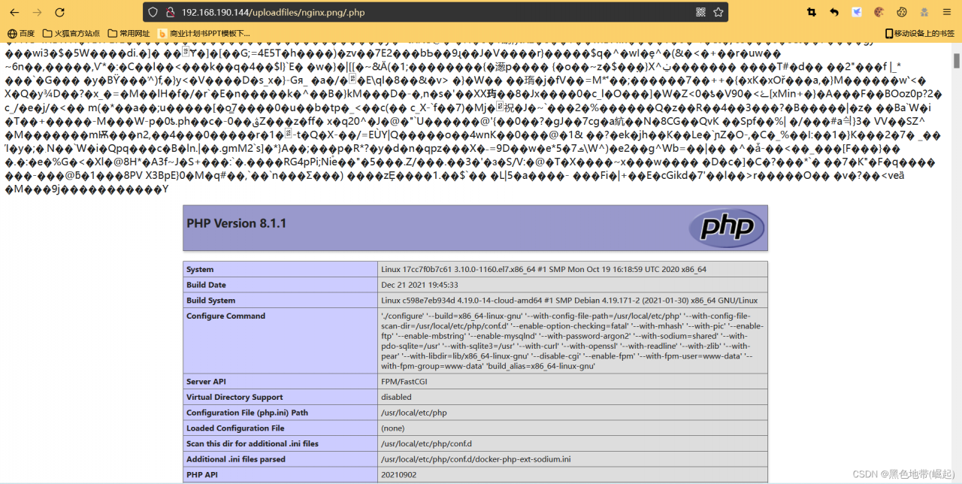
Task: Select the Build System label cell
Action: click(280, 301)
